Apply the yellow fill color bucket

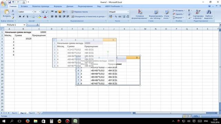tap(40, 17)
